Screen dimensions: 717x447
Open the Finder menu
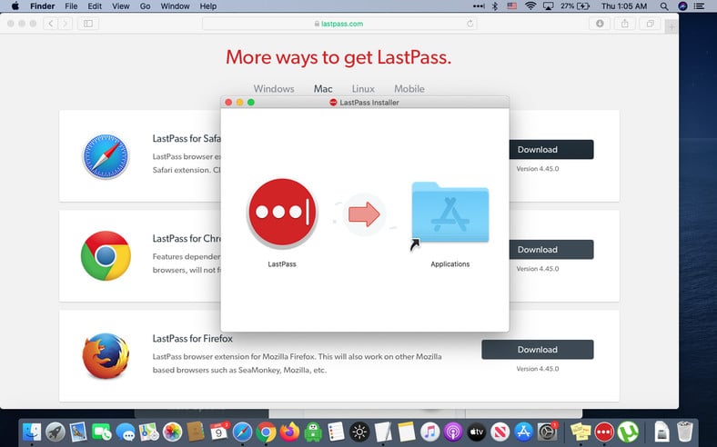pos(43,6)
